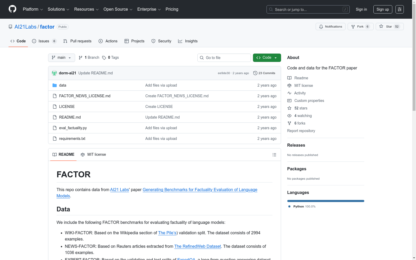Click the repository book icon beside AI21Labs
The height and width of the screenshot is (260, 416).
[x=10, y=27]
